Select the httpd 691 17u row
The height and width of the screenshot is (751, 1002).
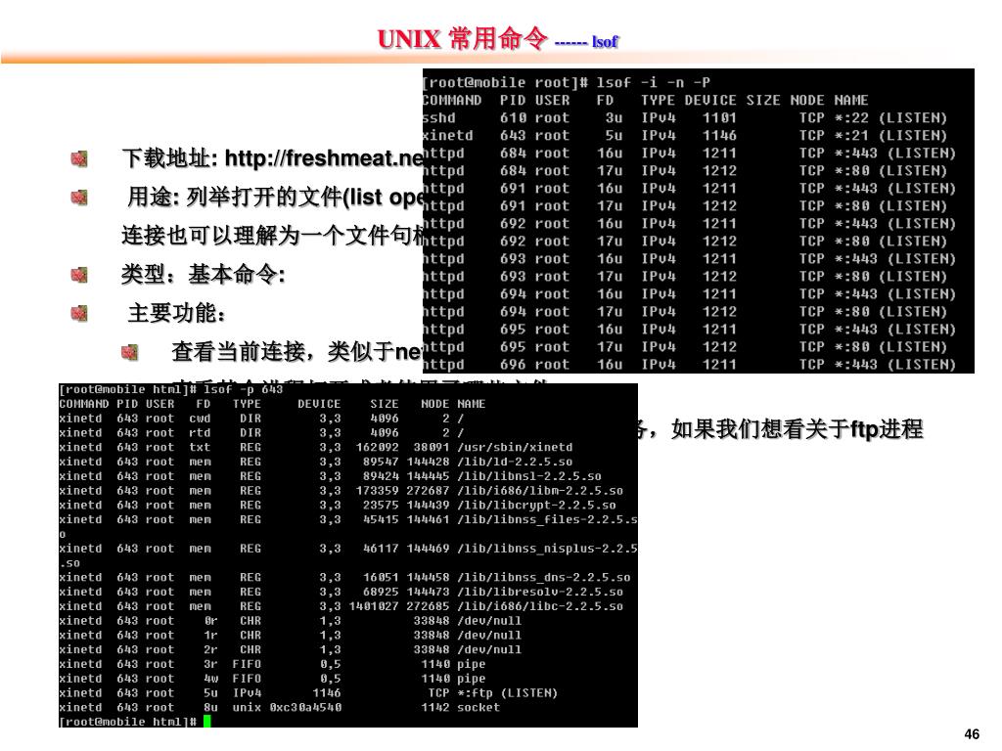point(684,206)
